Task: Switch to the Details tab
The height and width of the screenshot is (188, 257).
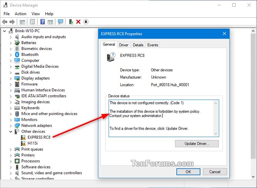Action: pyautogui.click(x=138, y=45)
